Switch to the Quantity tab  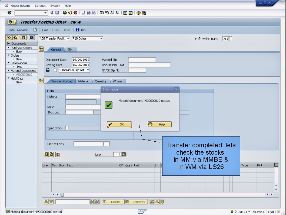[101, 81]
